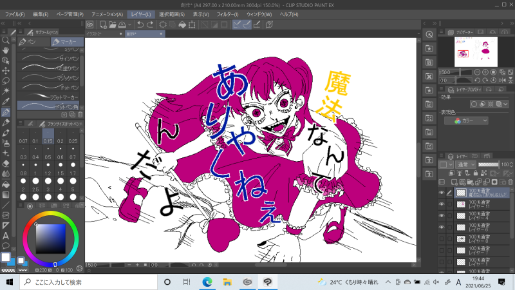
Task: Click Zoom in in Navigator panel
Action: pyautogui.click(x=485, y=72)
